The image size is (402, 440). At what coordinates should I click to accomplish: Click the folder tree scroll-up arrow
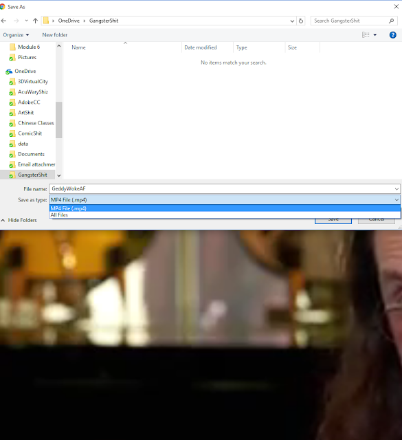pos(59,46)
